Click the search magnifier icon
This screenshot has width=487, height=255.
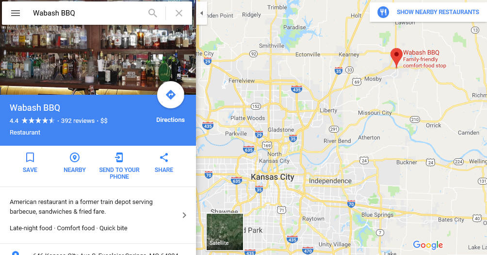(152, 13)
